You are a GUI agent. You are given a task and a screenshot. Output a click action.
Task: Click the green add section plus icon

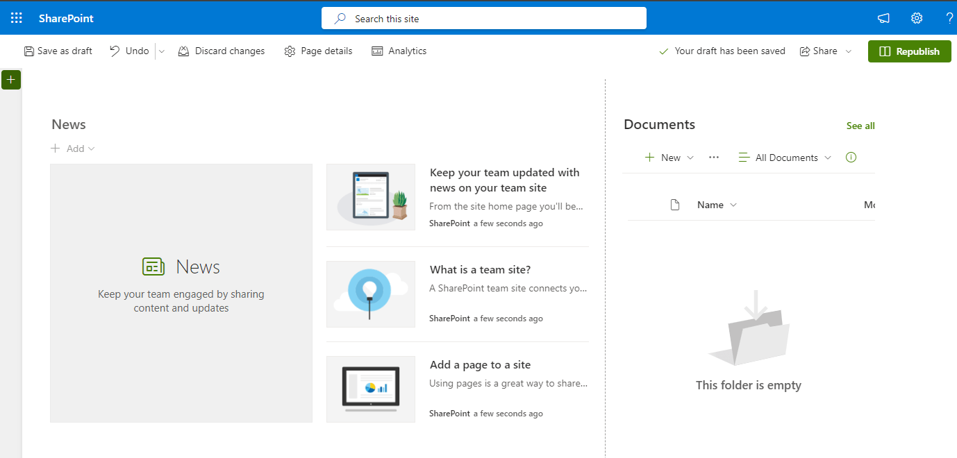point(10,80)
